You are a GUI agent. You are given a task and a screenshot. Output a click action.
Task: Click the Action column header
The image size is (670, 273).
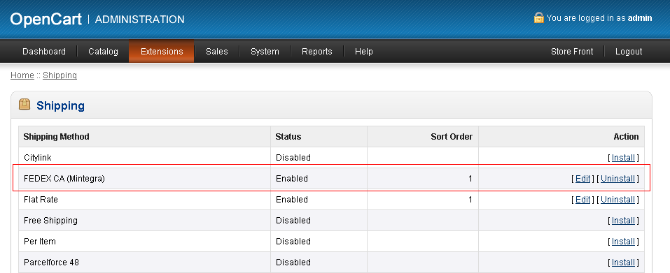point(626,137)
